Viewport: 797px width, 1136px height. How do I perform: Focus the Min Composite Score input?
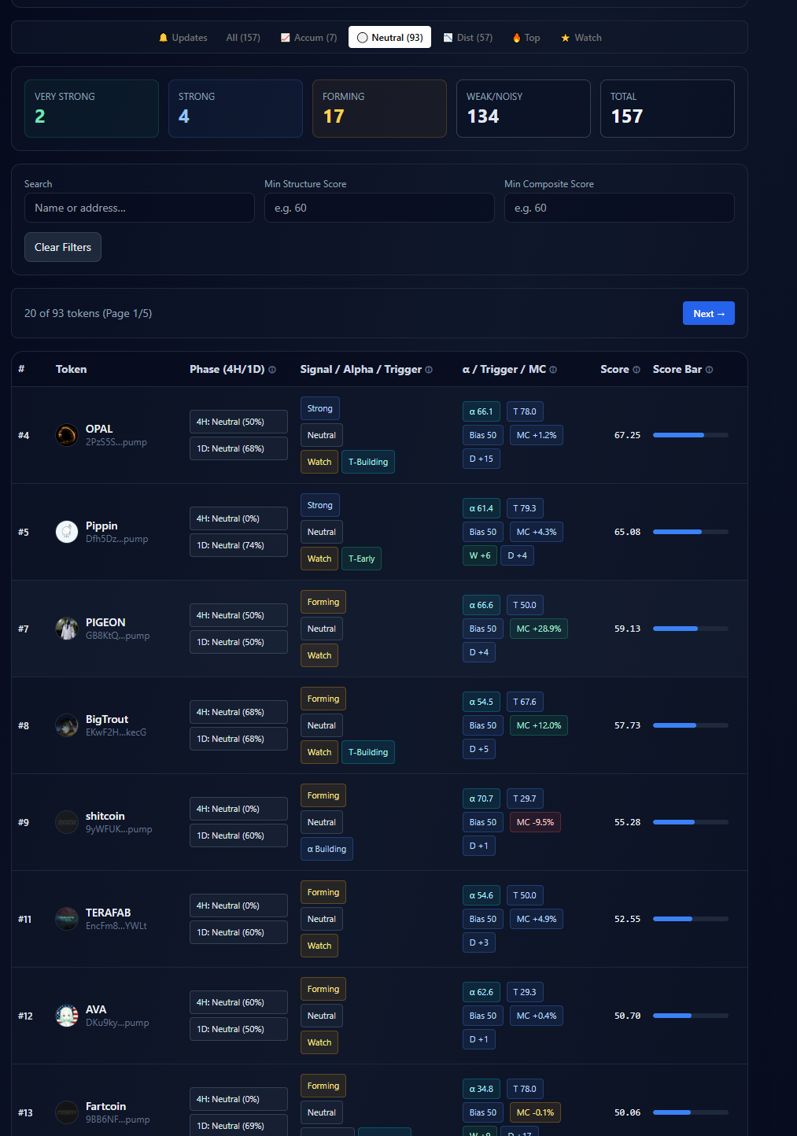coord(619,208)
